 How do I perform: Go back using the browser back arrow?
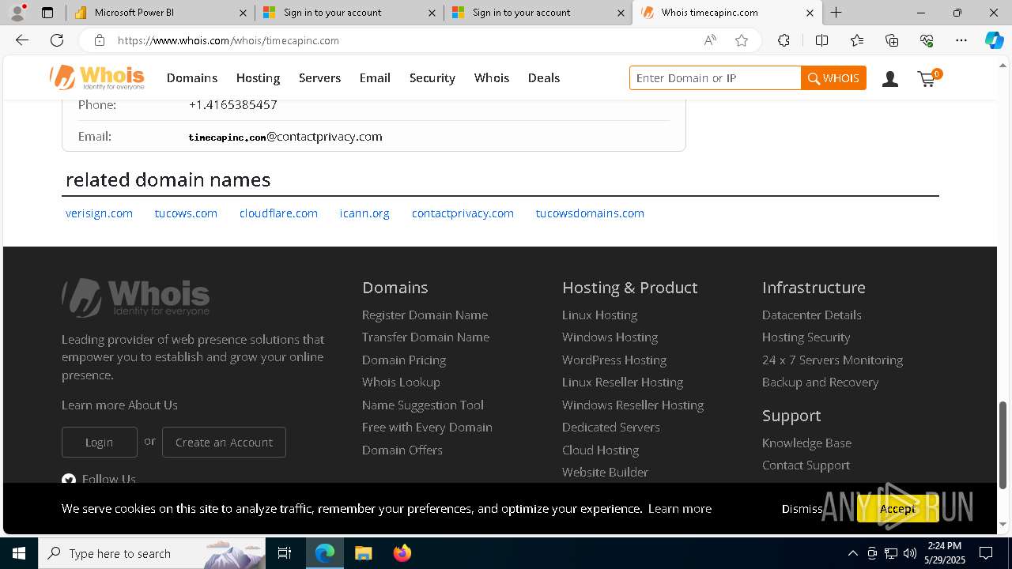tap(22, 40)
